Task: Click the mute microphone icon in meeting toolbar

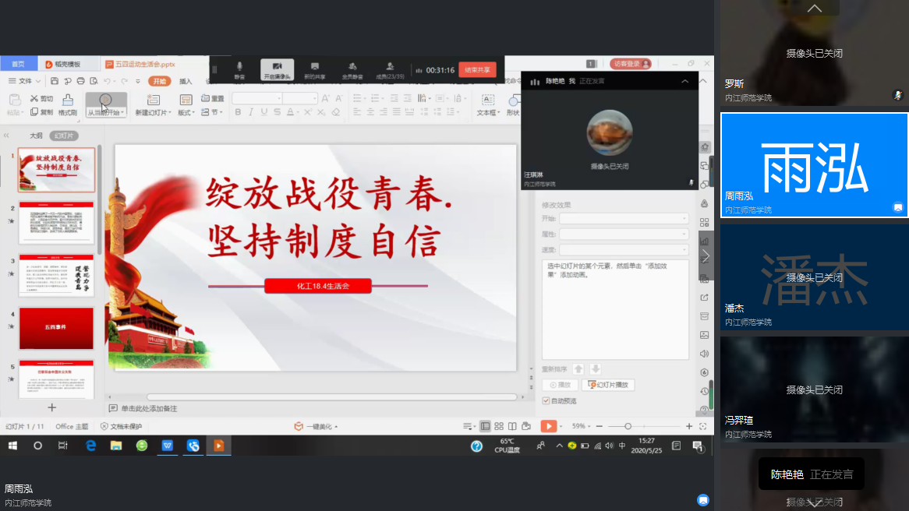Action: point(239,69)
